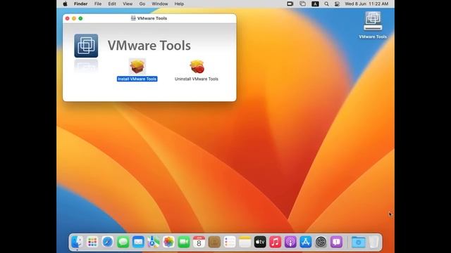The image size is (451, 253).
Task: Click the screen recording icon in the menu bar
Action: pos(290,4)
